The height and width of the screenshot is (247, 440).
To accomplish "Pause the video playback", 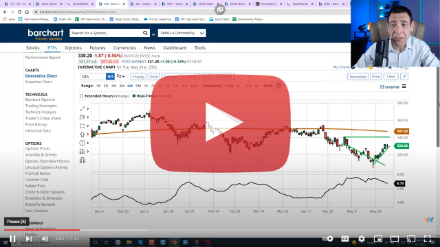I will 12,239.
